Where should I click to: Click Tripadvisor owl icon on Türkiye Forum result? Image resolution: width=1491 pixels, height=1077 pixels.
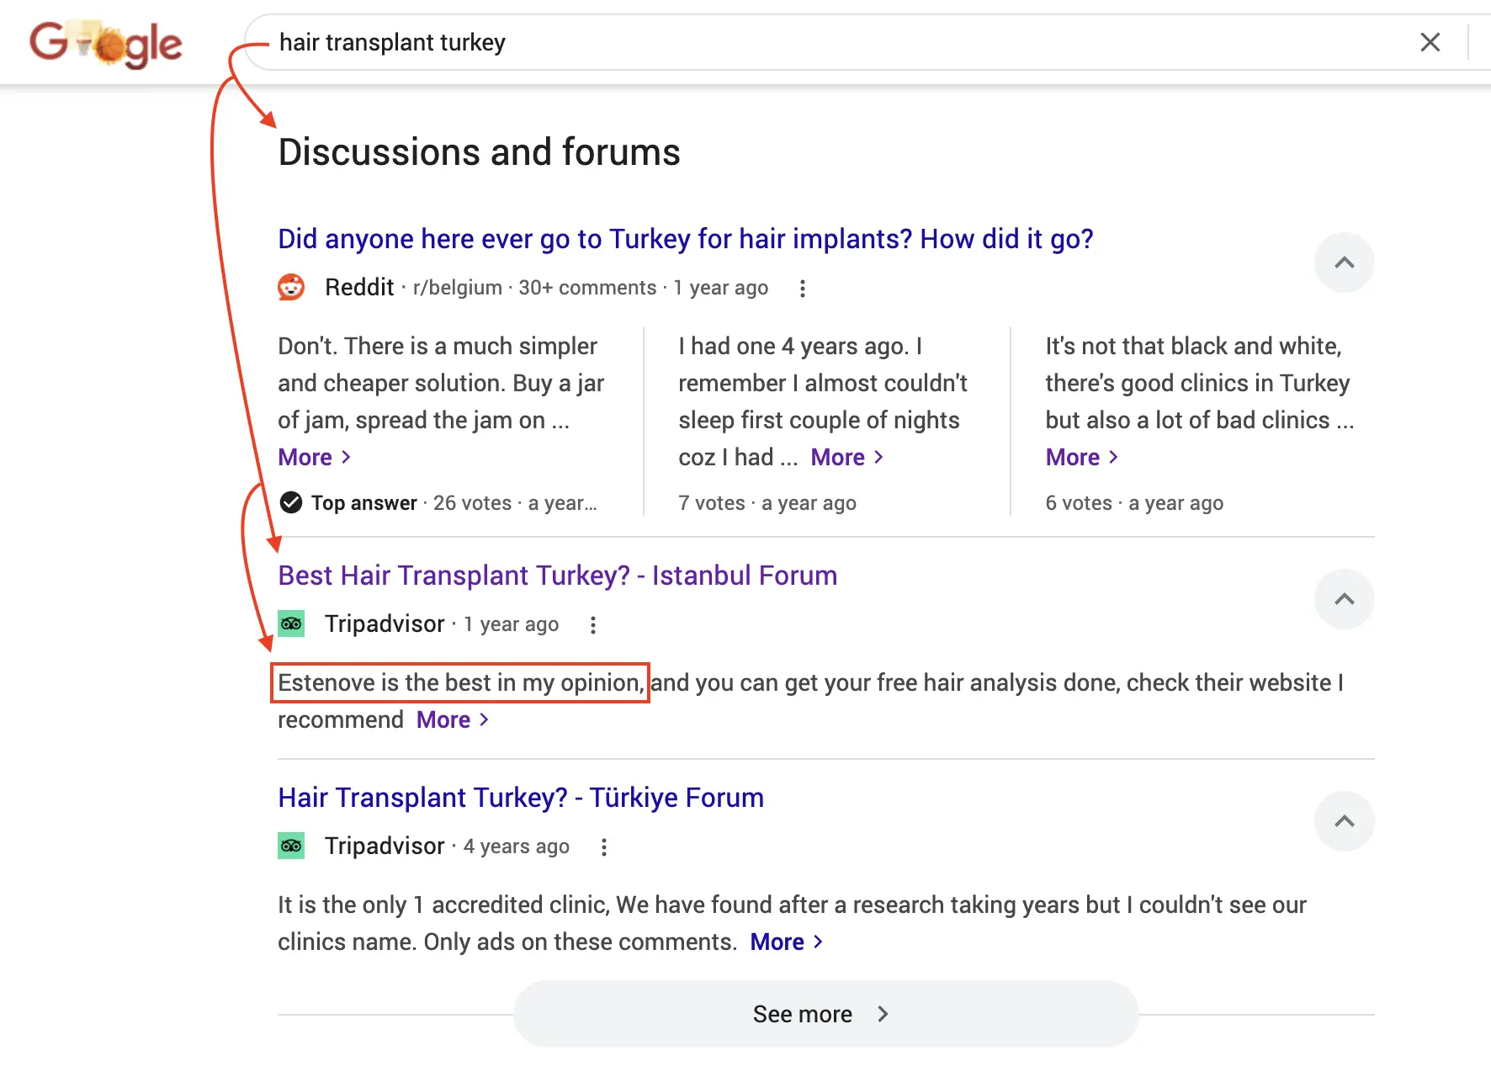pyautogui.click(x=291, y=846)
